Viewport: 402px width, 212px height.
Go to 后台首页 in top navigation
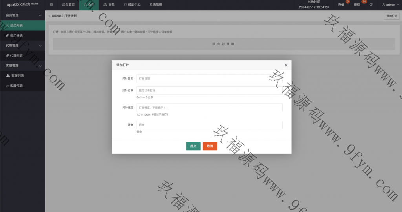(x=68, y=5)
